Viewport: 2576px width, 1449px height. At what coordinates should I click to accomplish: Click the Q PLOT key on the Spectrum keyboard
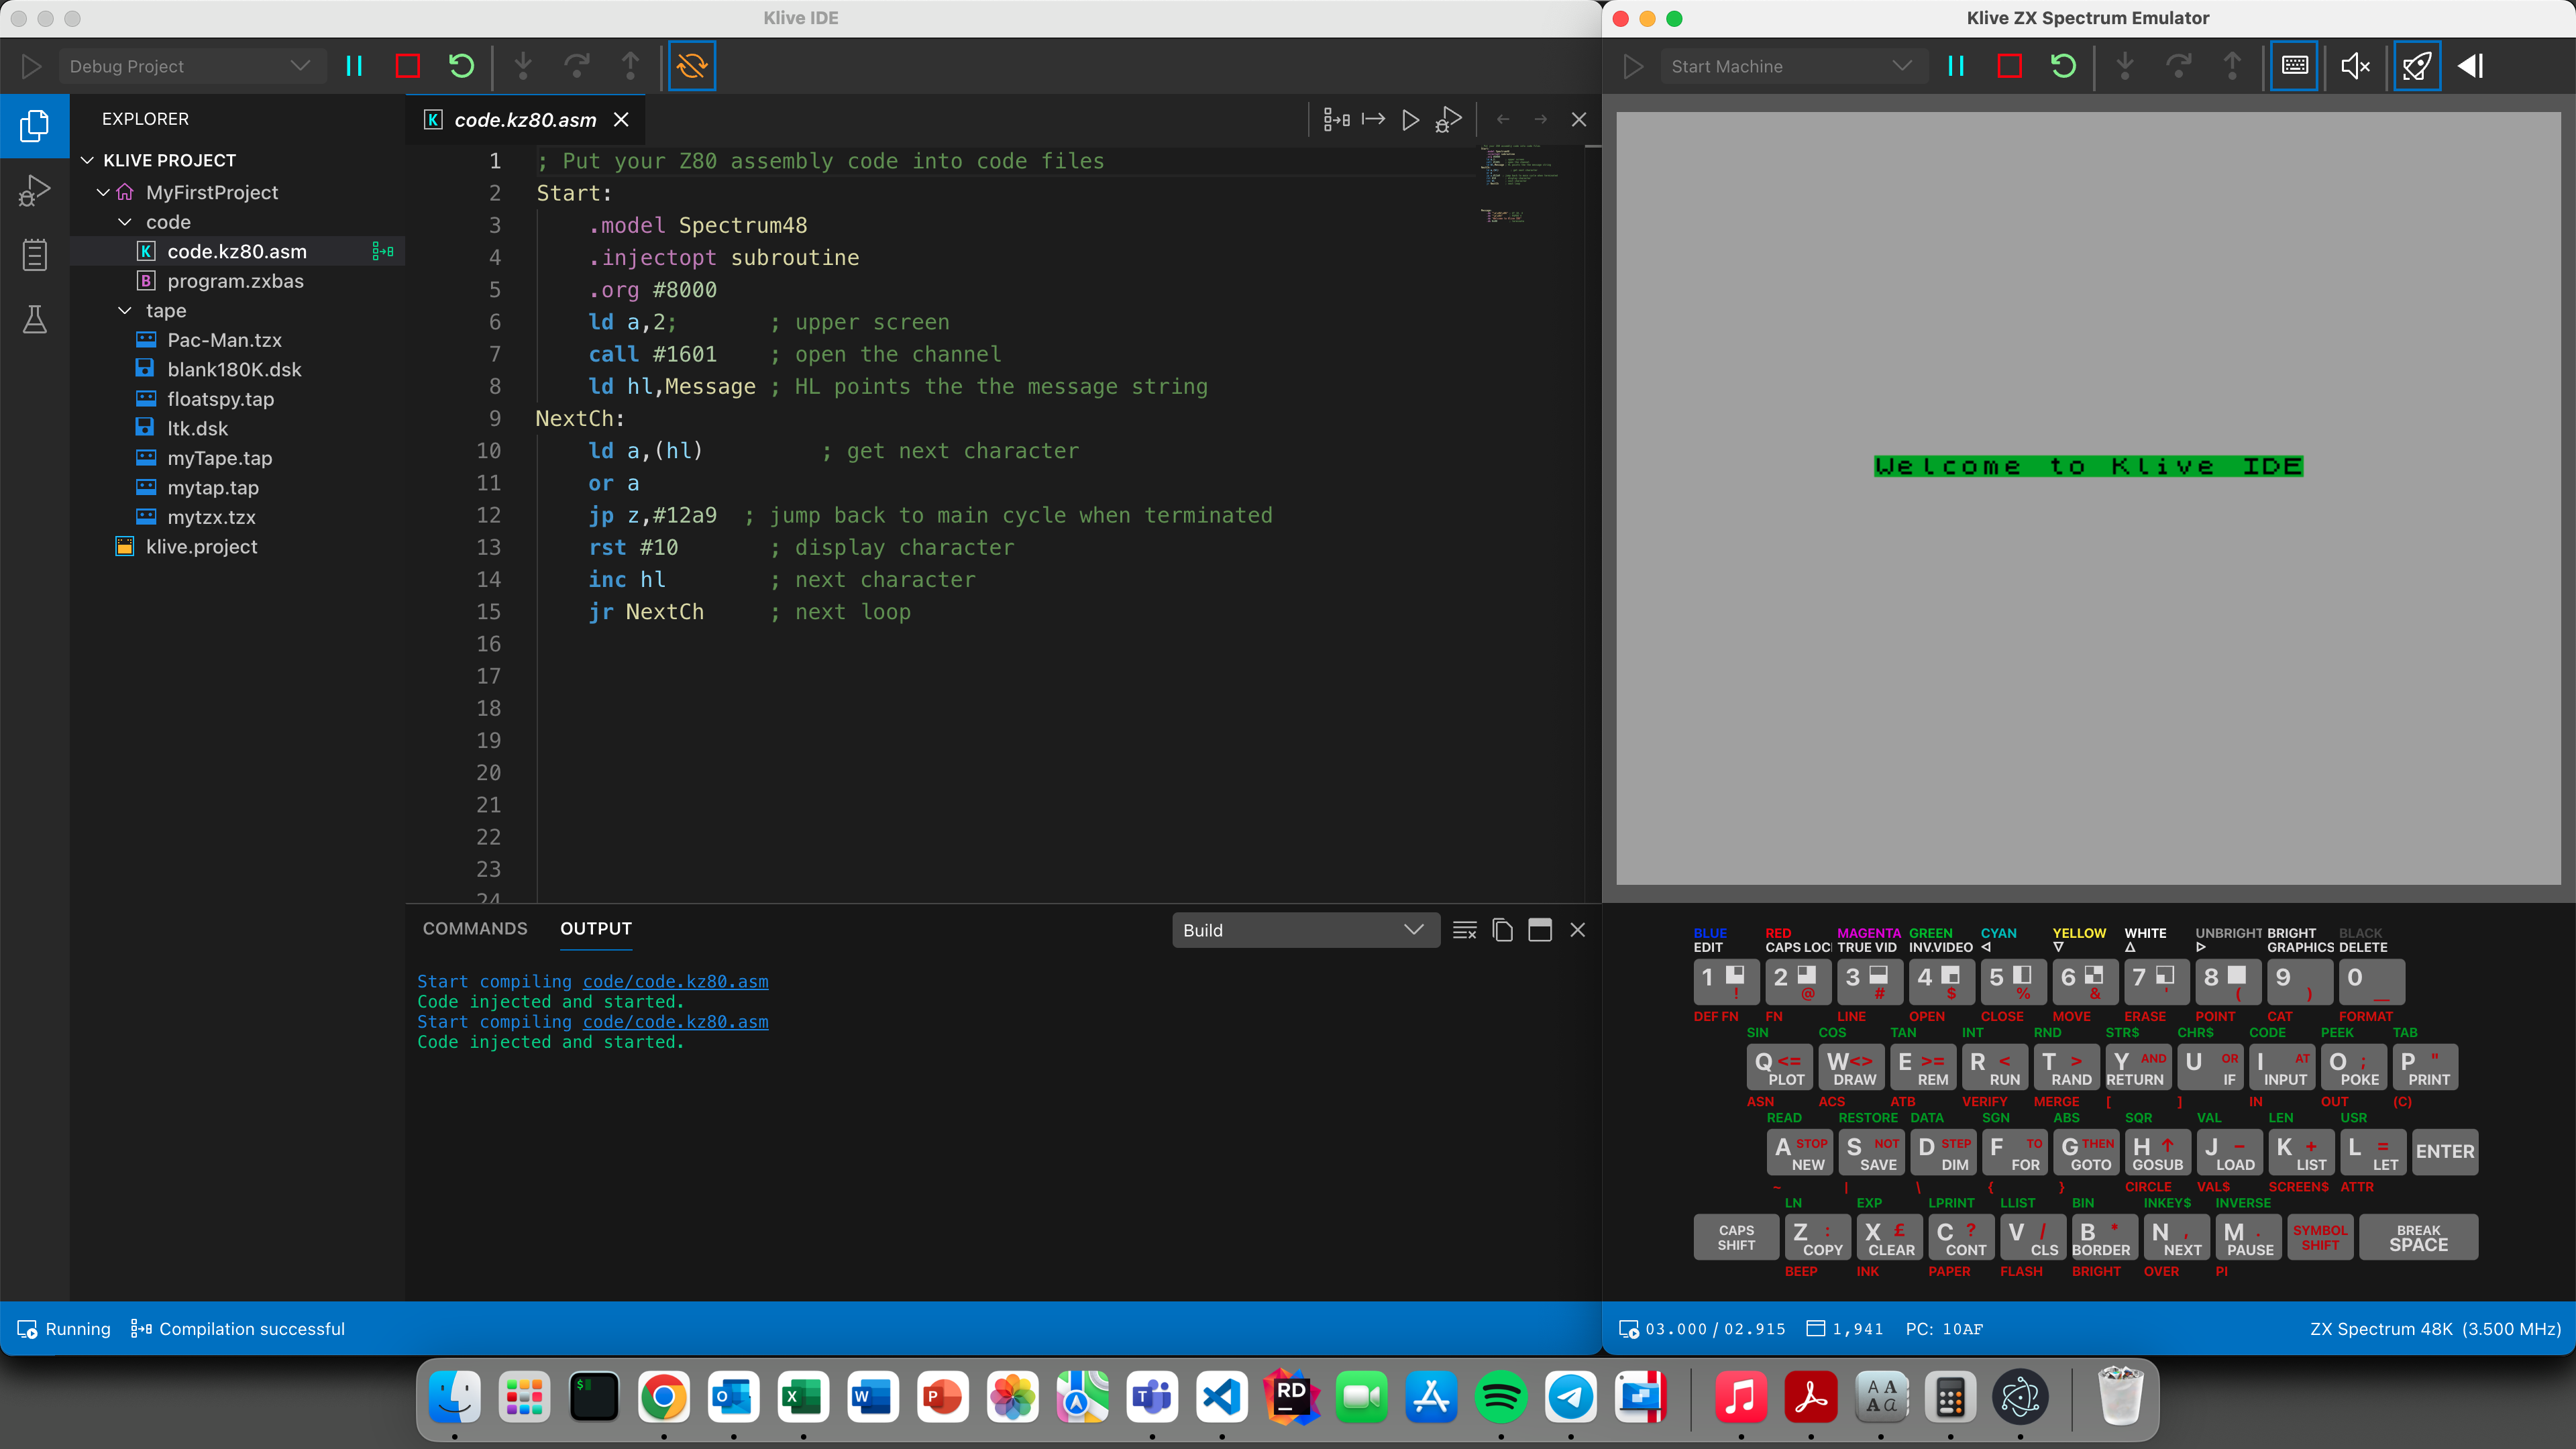point(1780,1067)
